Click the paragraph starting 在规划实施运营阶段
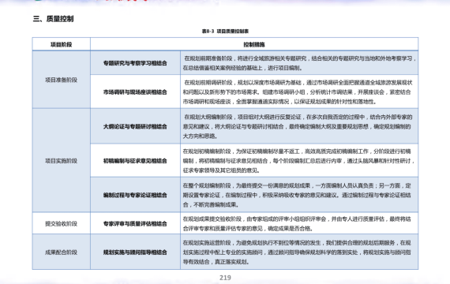This screenshot has width=450, height=284. tap(297, 252)
